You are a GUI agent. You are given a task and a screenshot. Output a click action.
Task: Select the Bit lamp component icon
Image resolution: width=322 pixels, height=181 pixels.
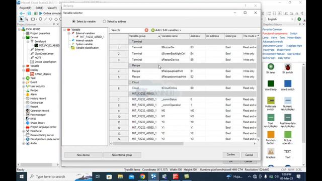(271, 67)
